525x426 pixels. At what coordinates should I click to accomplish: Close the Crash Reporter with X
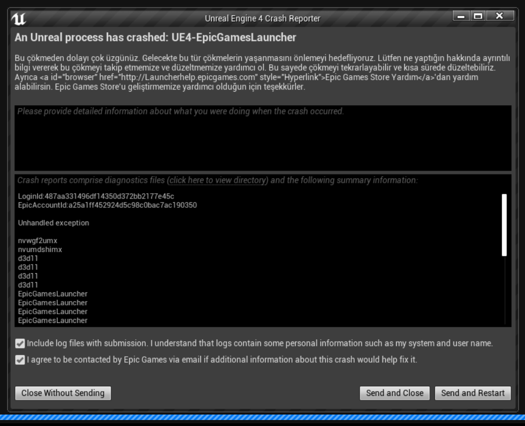click(500, 16)
